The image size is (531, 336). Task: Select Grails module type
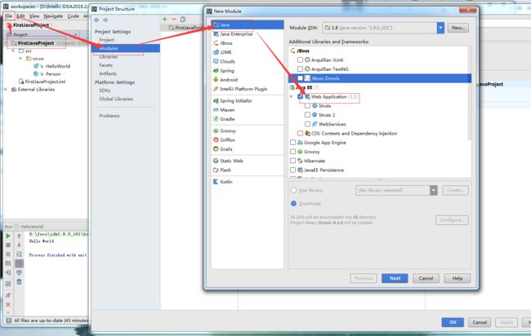[x=248, y=148]
